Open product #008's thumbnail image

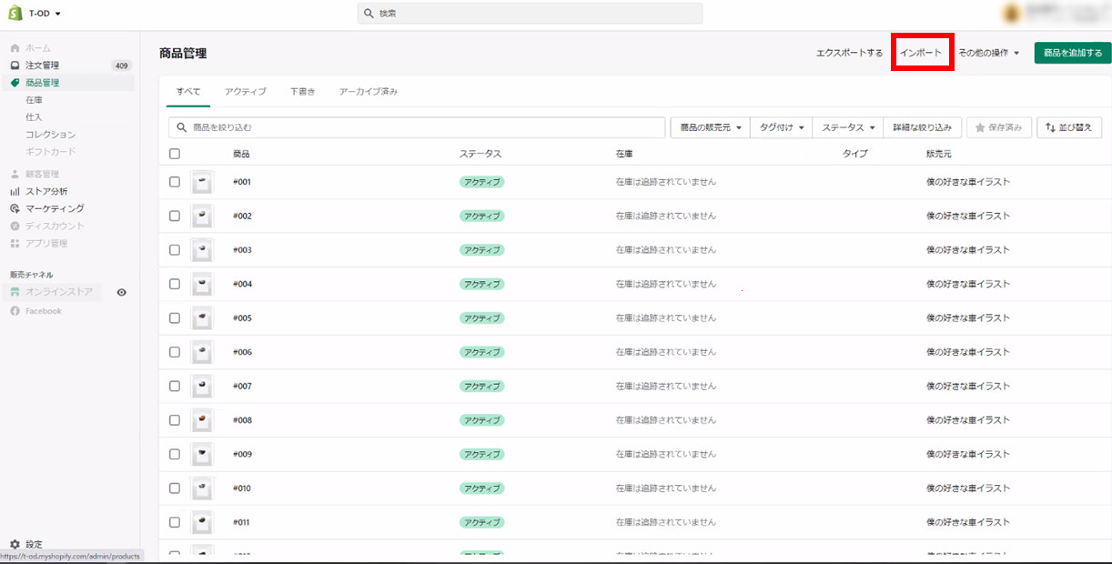(x=201, y=419)
